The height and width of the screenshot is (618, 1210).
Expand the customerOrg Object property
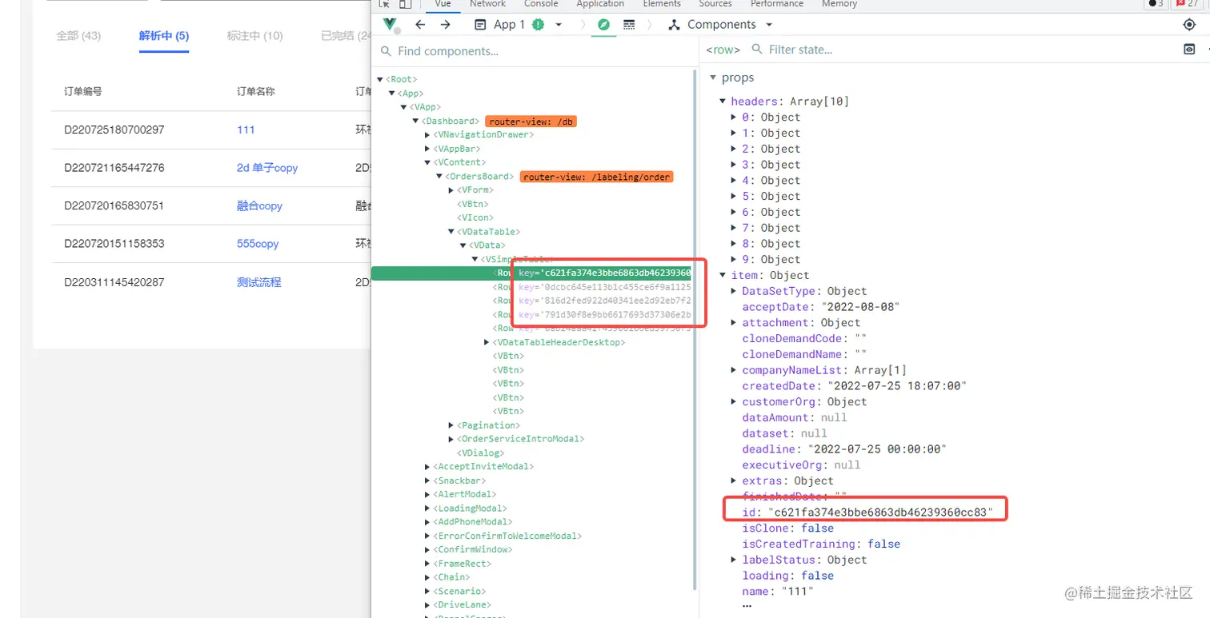734,402
